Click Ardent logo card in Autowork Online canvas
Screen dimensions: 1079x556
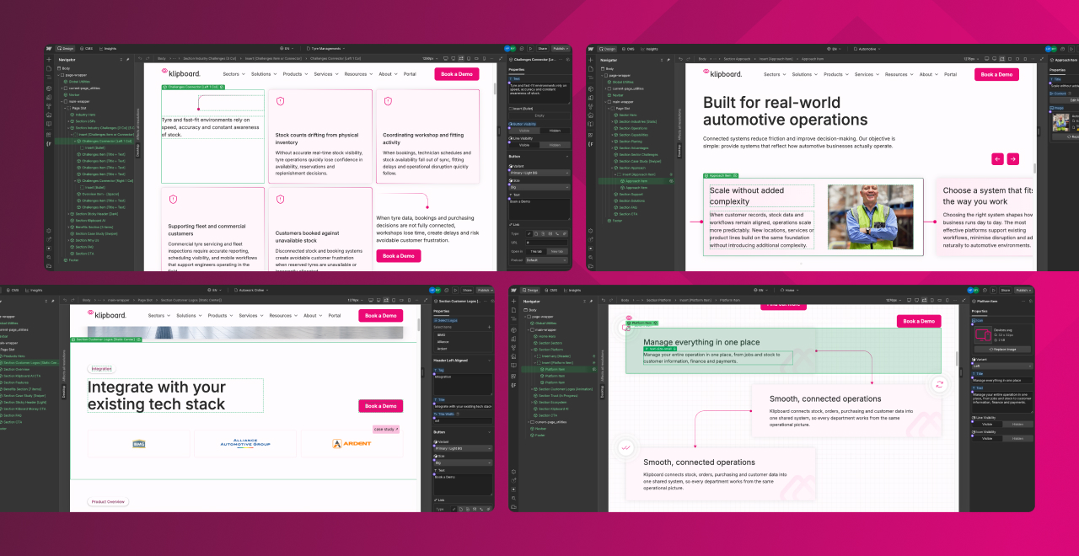click(x=352, y=443)
